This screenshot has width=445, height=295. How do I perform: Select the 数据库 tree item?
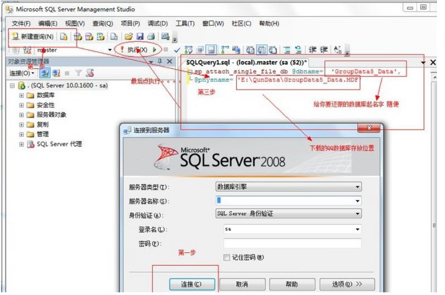tap(45, 95)
